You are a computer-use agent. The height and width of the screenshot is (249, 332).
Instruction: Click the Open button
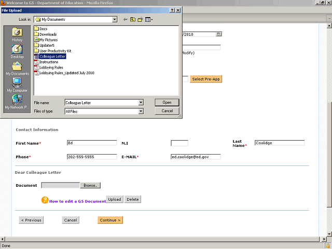167,103
